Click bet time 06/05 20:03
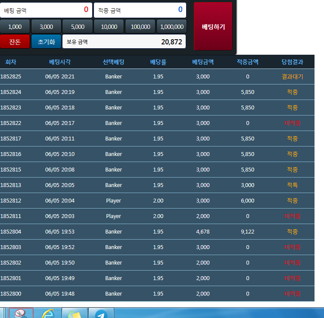Screen dimensions: 324x318 click(60, 216)
